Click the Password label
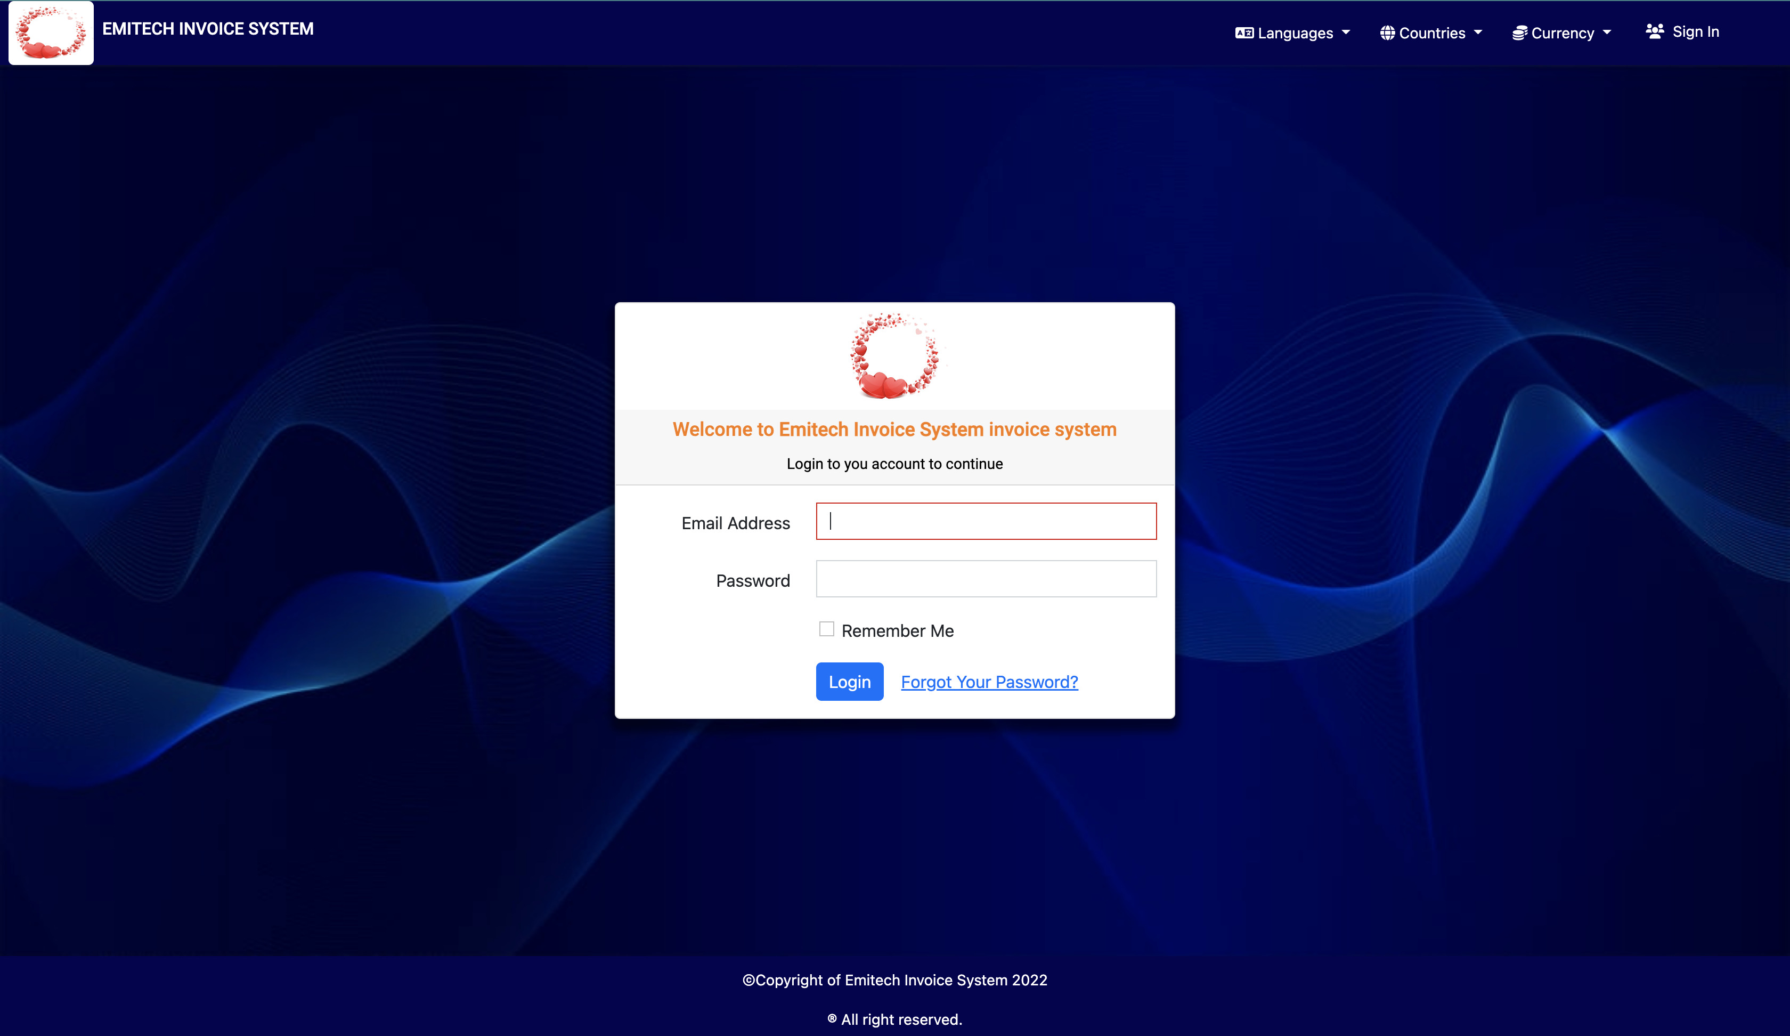Image resolution: width=1790 pixels, height=1036 pixels. coord(752,580)
